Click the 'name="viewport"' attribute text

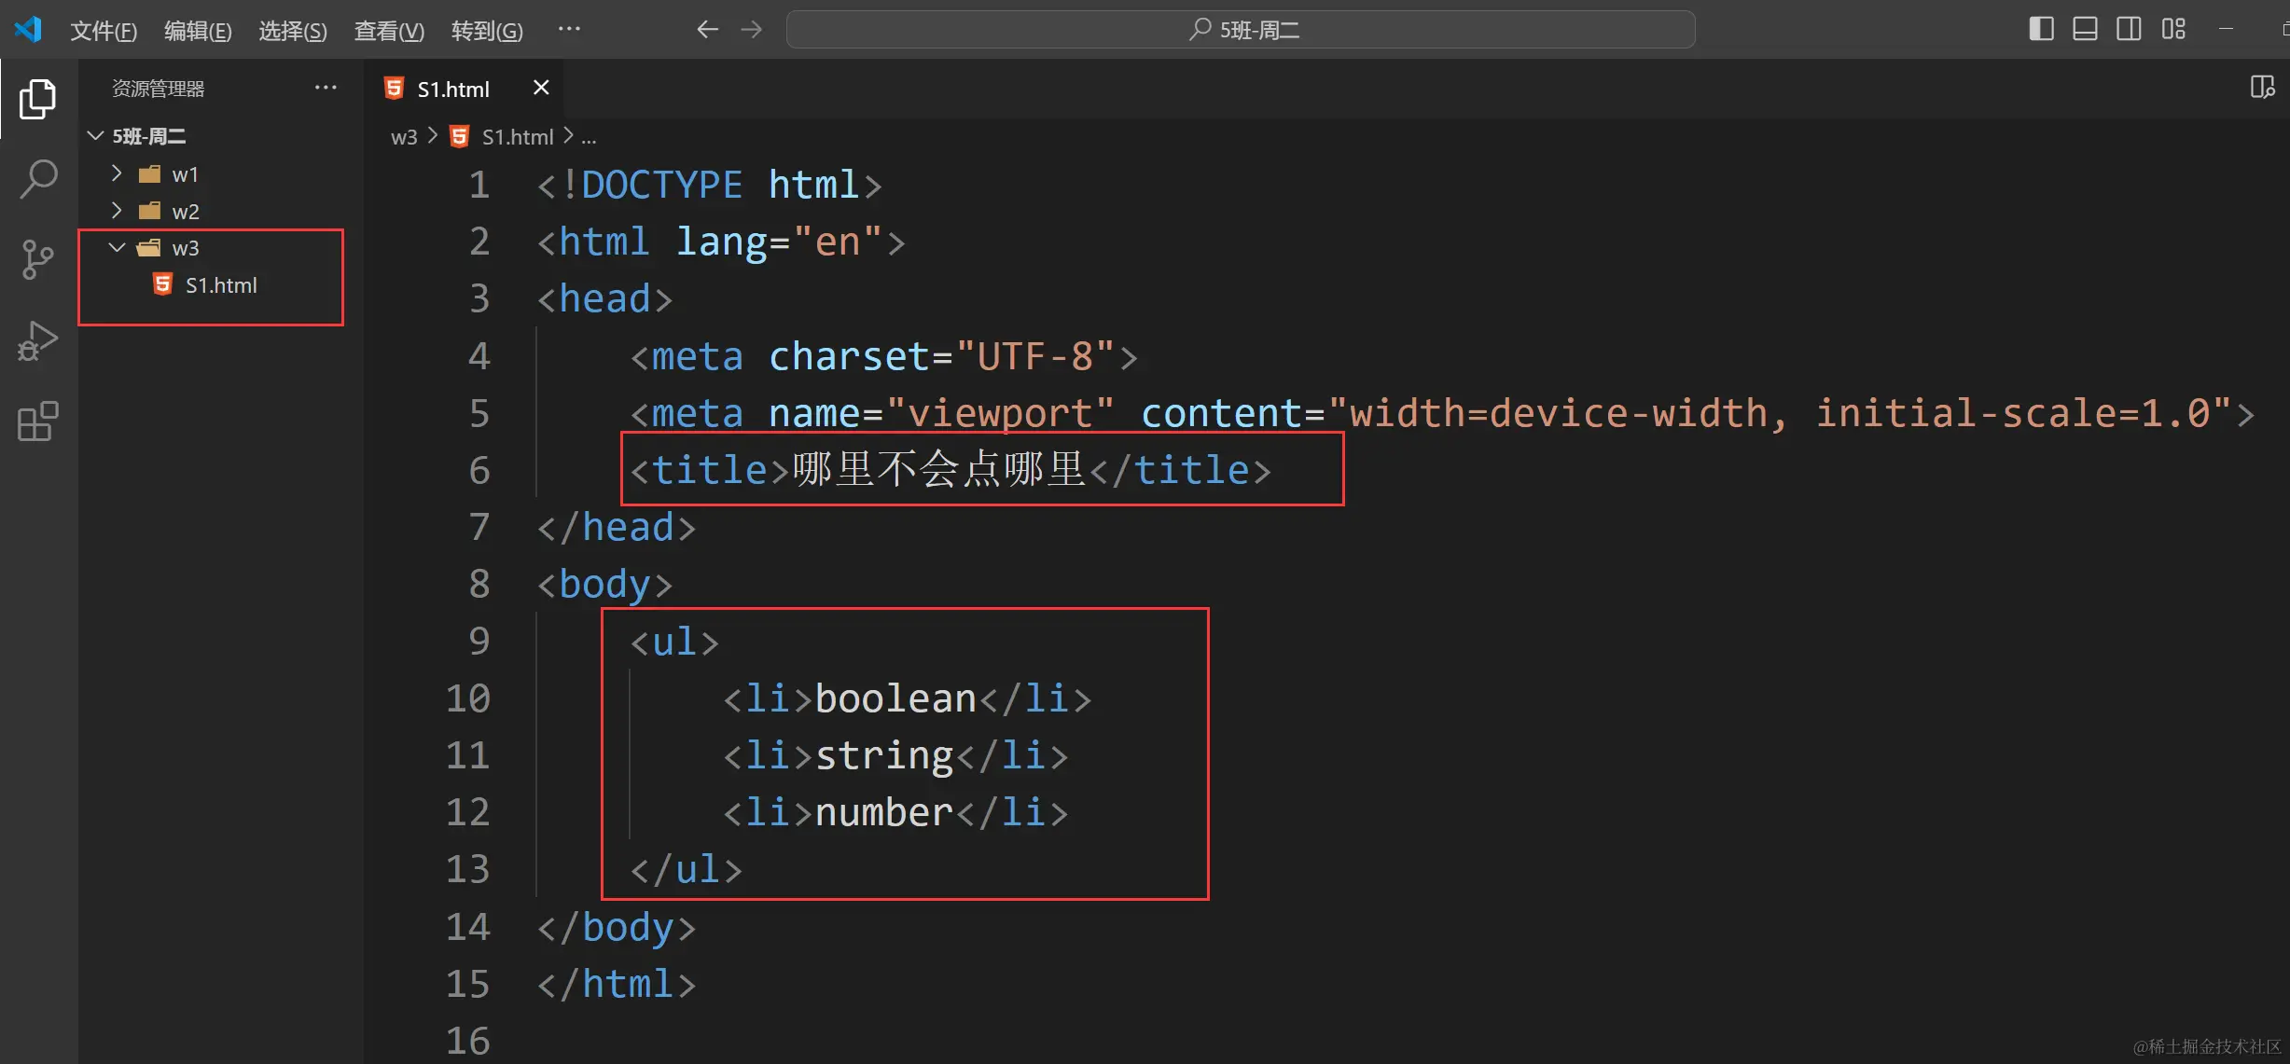[941, 413]
